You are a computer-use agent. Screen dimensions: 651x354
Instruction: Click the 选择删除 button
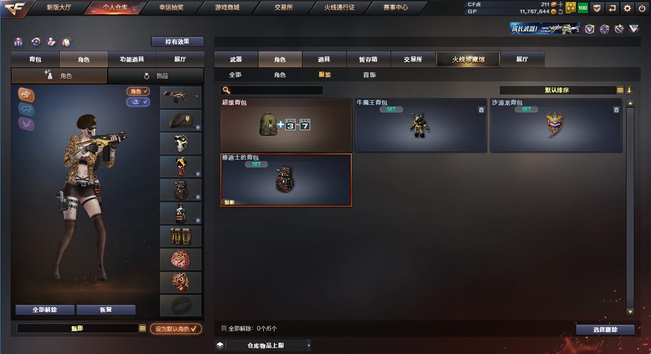coord(605,330)
